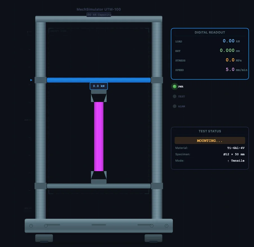Select the Material value Ti-6Al-4V
Viewport: 254px width, 247px height.
(x=236, y=148)
